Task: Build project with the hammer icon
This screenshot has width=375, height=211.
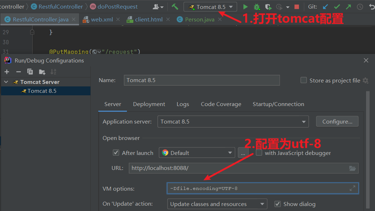Action: pos(175,7)
